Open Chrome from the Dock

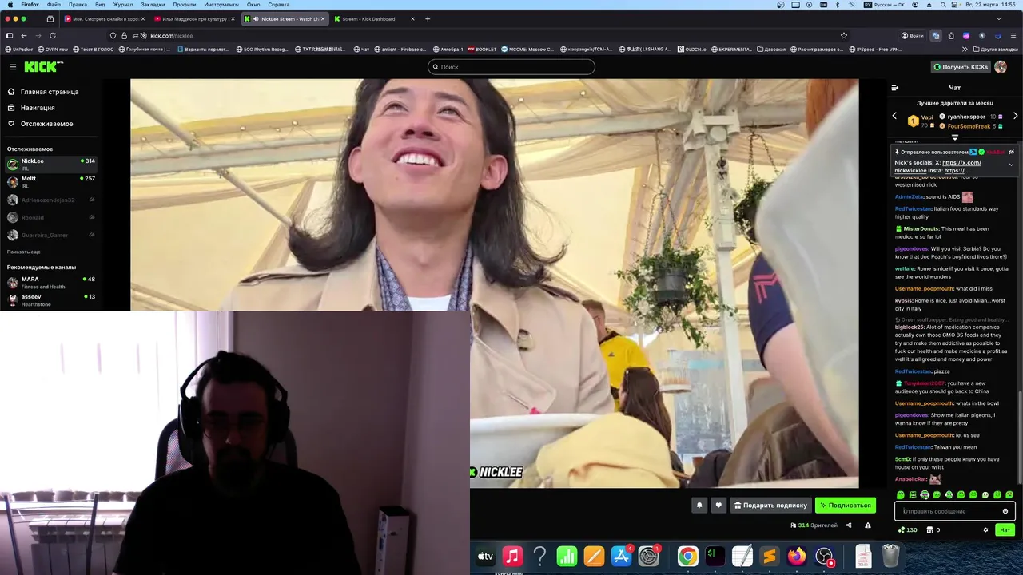click(688, 556)
